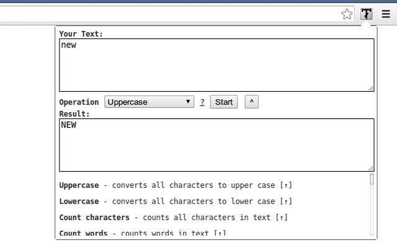Click the Result box resize handle

click(371, 168)
